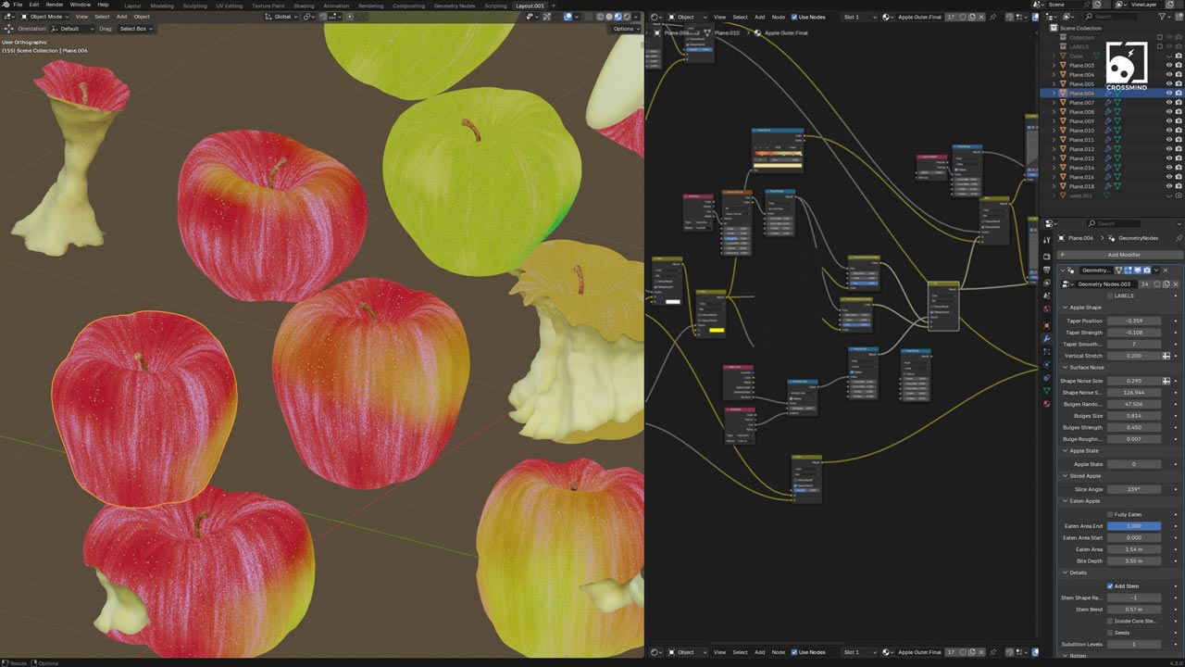Open the Modifiers wrench tab in Properties
Viewport: 1185px width, 667px height.
pyautogui.click(x=1047, y=338)
